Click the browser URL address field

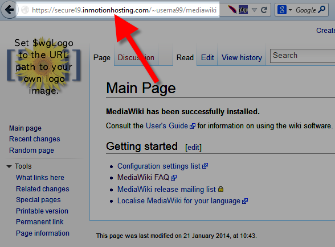118,10
